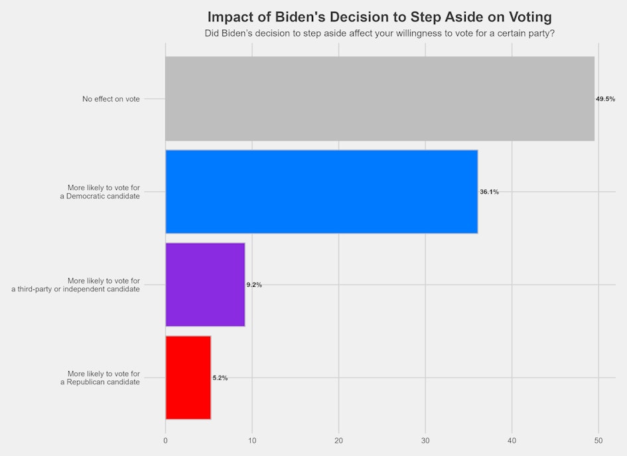Select the purple third-party candidate bar
627x456 pixels.
coord(205,285)
